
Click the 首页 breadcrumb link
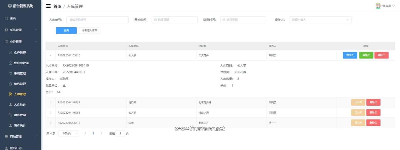click(x=57, y=6)
